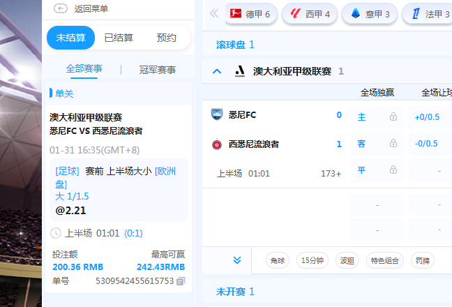Open the 冠军赛事 tab
Screen dimensions: 452x307
click(x=157, y=69)
